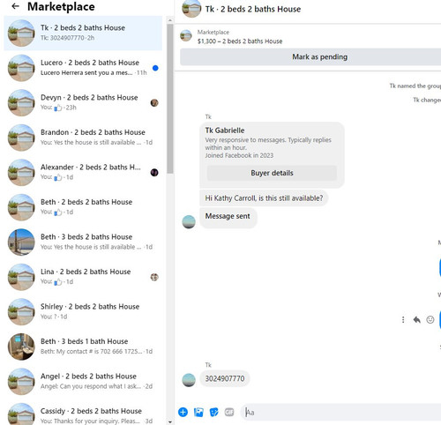
Task: Open more attachment options plus icon
Action: point(183,412)
